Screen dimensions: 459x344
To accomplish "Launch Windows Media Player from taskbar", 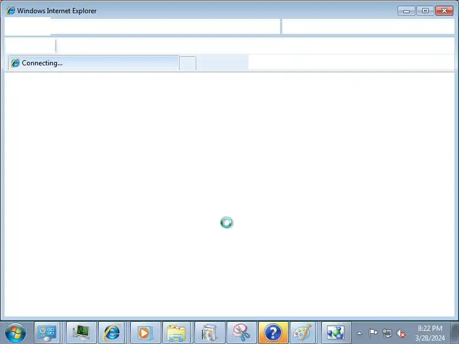I will [146, 333].
